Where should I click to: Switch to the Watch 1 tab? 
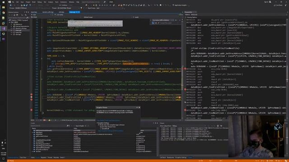[x=62, y=157]
